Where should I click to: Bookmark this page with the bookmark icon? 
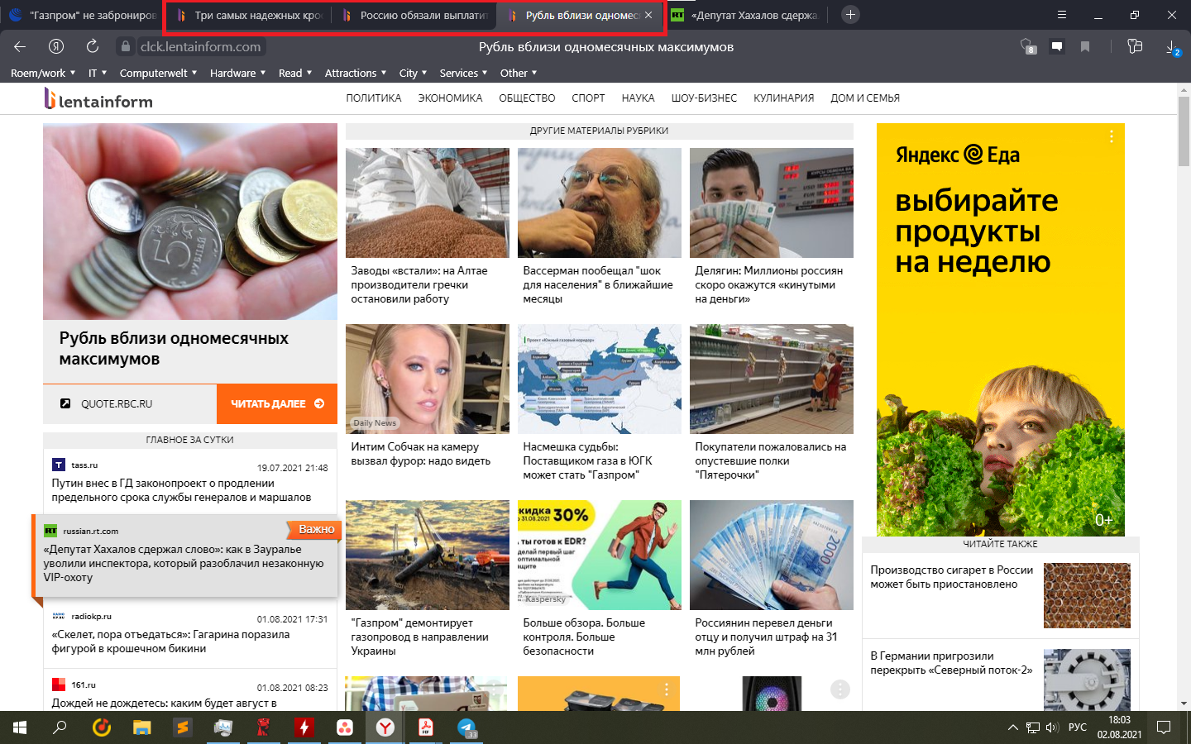[x=1085, y=46]
